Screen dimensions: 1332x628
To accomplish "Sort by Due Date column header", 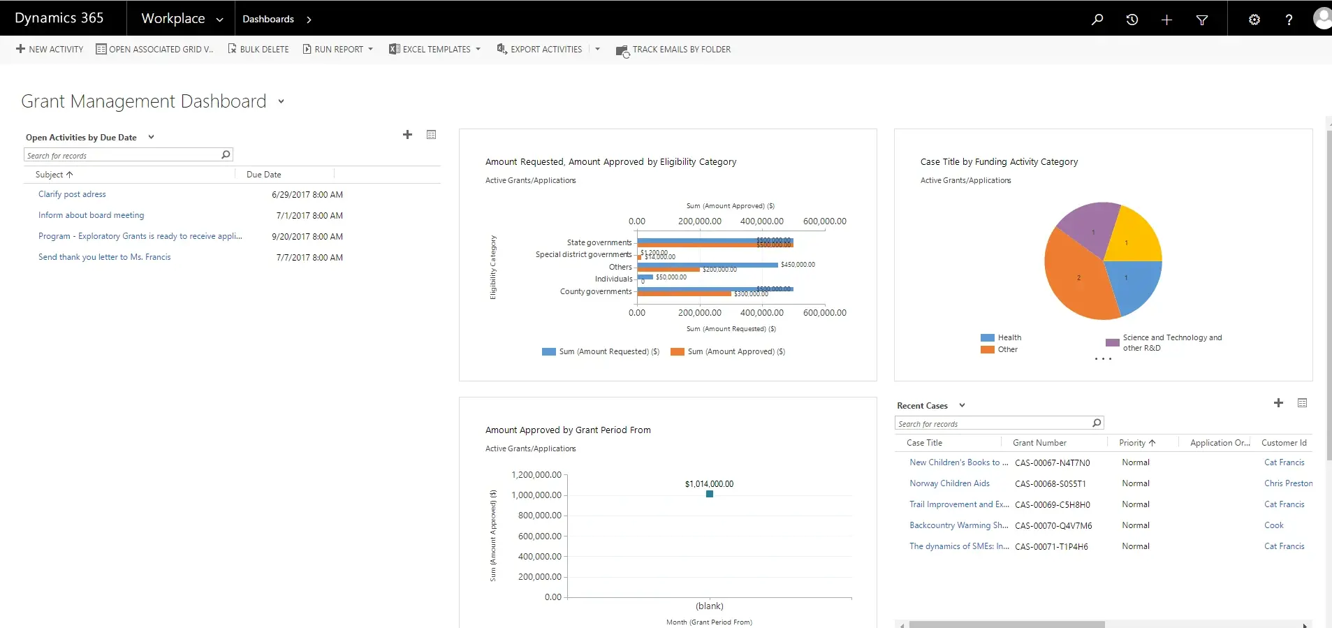I will pyautogui.click(x=264, y=175).
